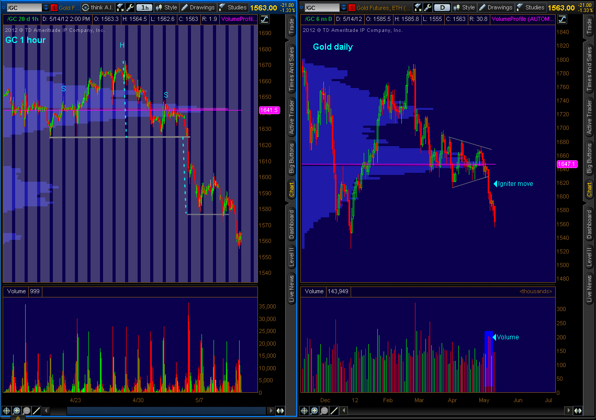Click the left chart horizontal time scrollbar
The image size is (596, 420).
[x=157, y=411]
